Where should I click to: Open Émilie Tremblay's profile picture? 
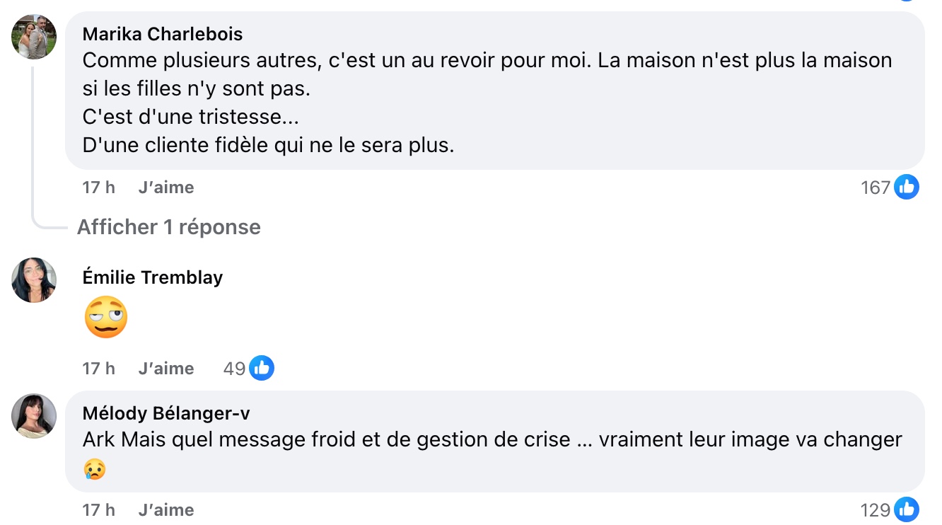(34, 280)
